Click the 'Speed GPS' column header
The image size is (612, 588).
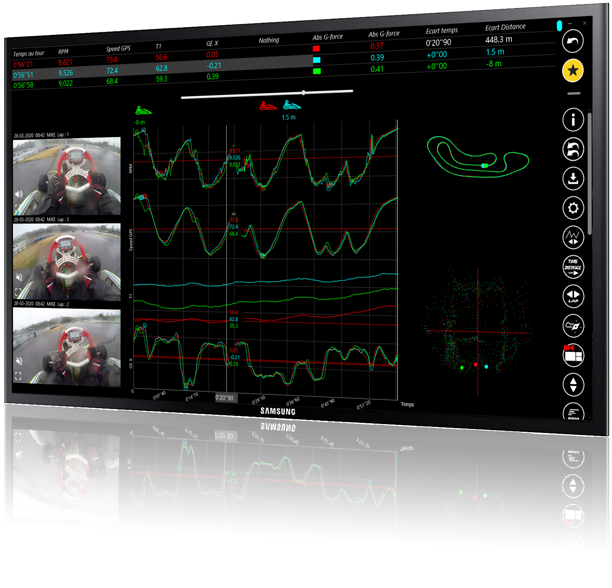[118, 49]
